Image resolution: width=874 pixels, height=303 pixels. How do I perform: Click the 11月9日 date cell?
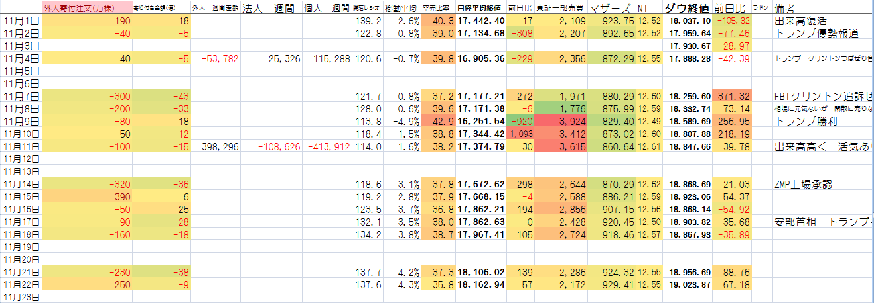21,122
